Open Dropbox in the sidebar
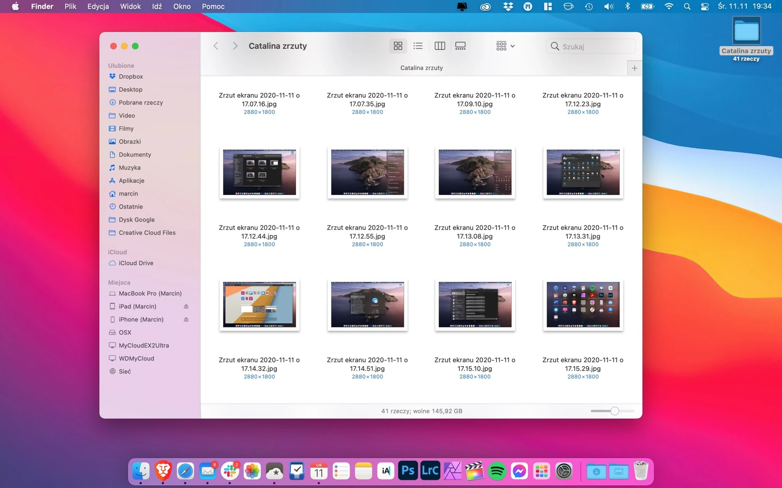 pos(131,77)
